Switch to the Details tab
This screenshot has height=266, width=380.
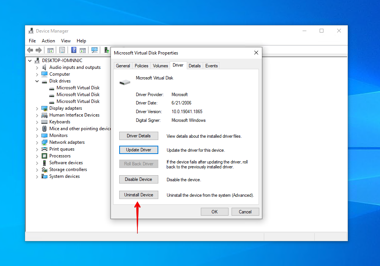pos(194,66)
